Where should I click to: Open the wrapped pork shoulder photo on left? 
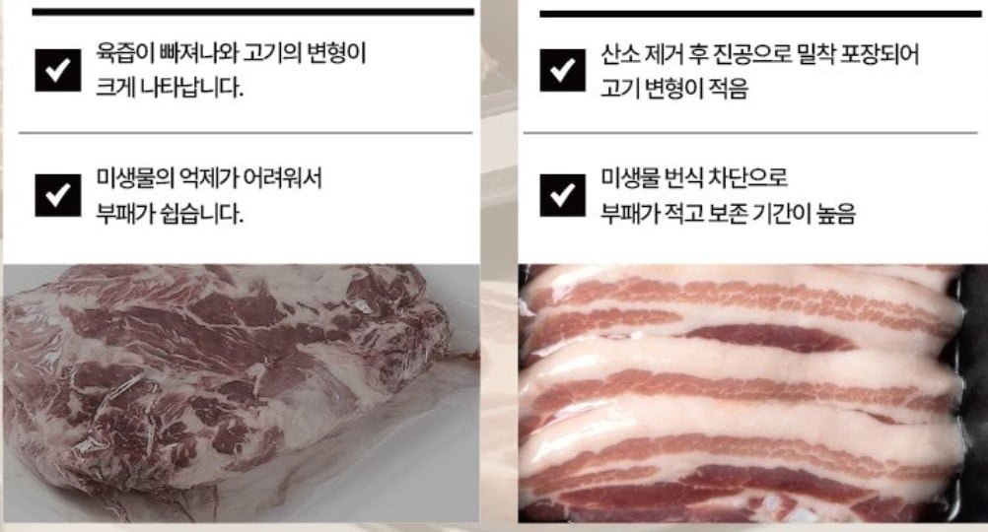(x=242, y=393)
